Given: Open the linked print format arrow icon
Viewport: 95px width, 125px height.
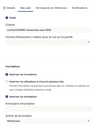Looking at the screenshot, I should point(88,42).
